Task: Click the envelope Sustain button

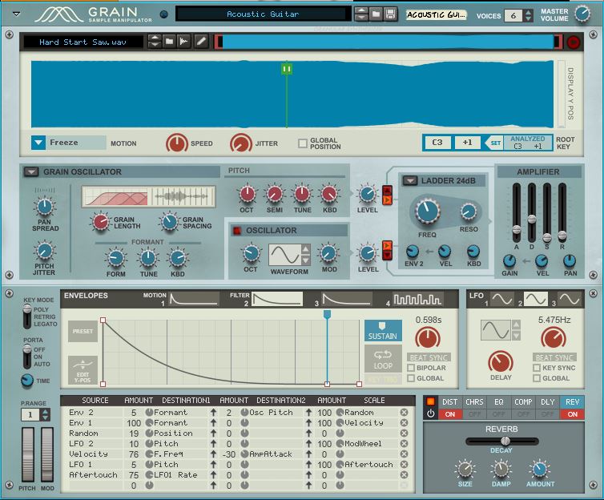Action: tap(383, 331)
